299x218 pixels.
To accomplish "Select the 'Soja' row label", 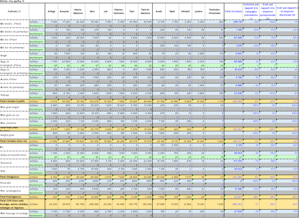I will point(14,171).
